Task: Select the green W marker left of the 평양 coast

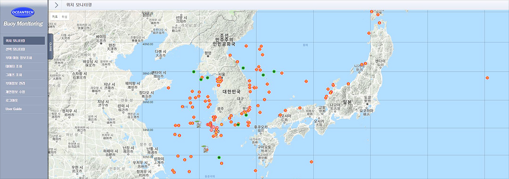Action: click(x=194, y=71)
